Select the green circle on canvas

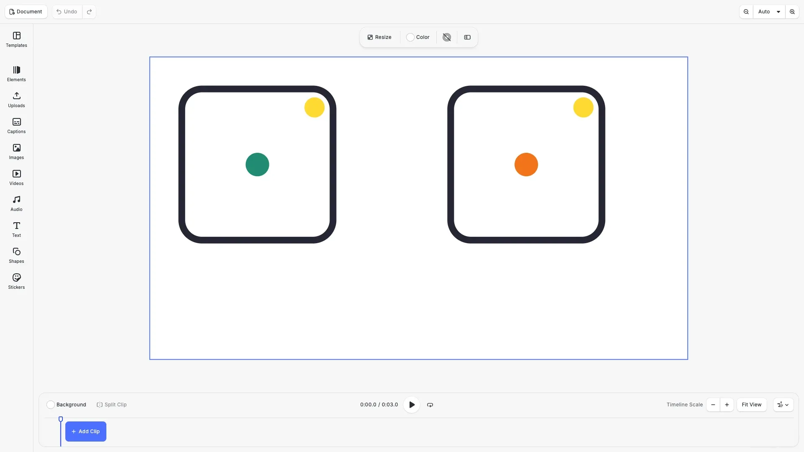257,164
